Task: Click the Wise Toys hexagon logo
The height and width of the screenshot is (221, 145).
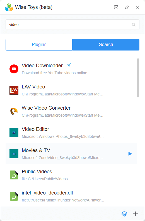Action: click(9, 7)
